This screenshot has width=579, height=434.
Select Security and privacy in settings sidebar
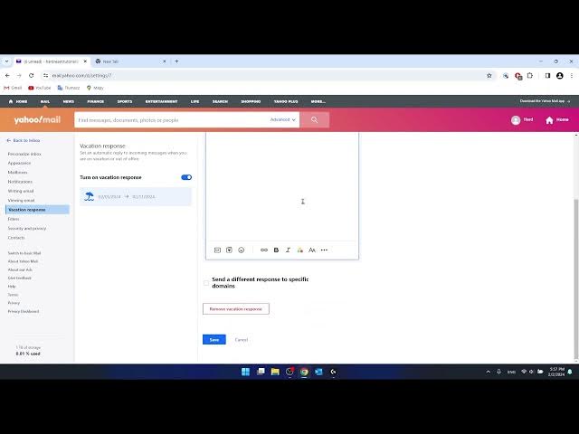(x=27, y=229)
